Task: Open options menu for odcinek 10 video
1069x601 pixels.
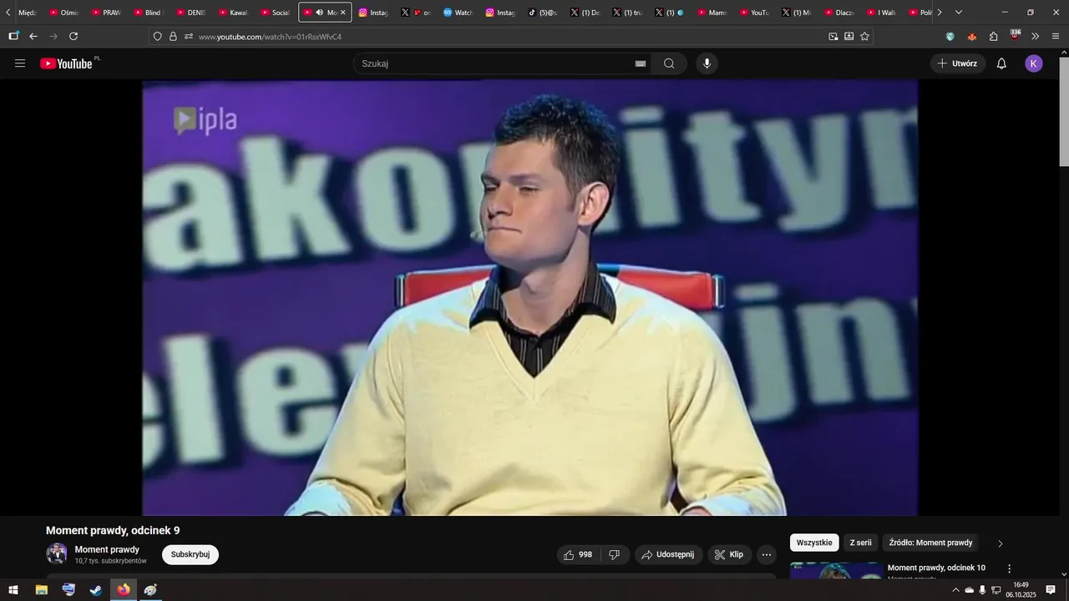Action: 1009,568
